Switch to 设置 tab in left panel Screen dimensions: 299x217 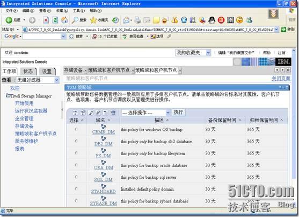tap(47, 72)
